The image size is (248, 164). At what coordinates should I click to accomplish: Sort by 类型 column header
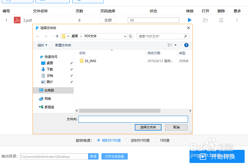tap(182, 53)
